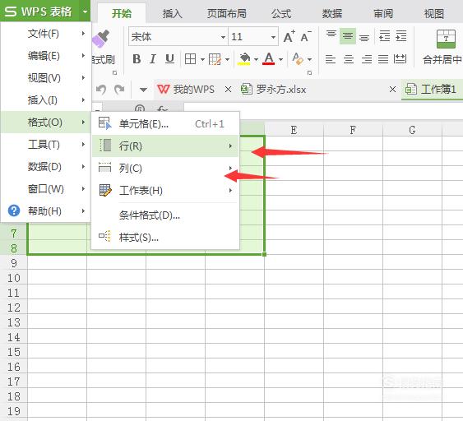
Task: Choose 样式(S)... option
Action: pyautogui.click(x=165, y=237)
